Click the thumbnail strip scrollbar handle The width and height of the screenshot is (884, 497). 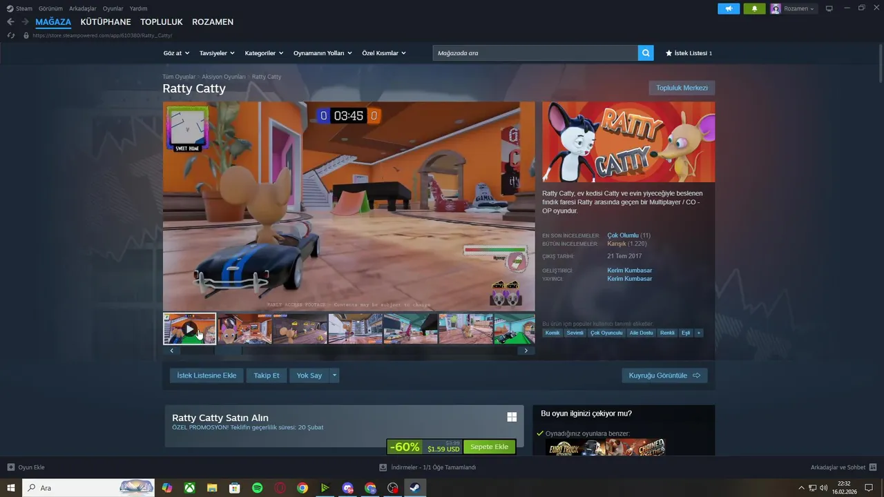(229, 351)
